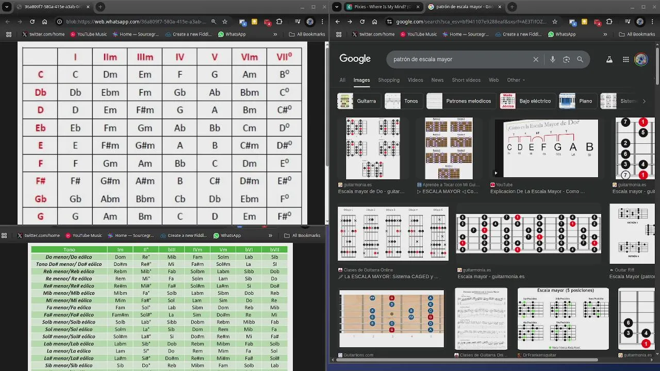
Task: Filter images by Guitarra chip
Action: click(359, 101)
